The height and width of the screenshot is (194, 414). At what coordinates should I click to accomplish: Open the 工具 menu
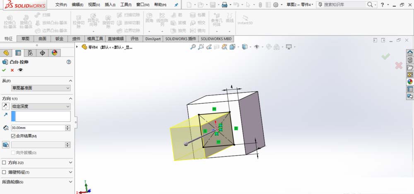126,5
